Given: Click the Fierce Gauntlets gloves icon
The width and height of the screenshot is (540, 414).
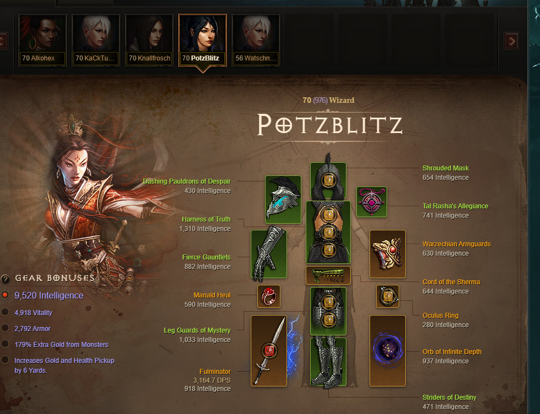Looking at the screenshot, I should pyautogui.click(x=269, y=254).
